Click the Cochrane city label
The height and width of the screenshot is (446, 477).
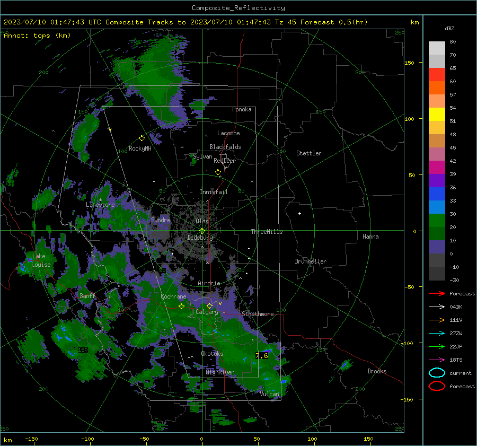coord(173,296)
